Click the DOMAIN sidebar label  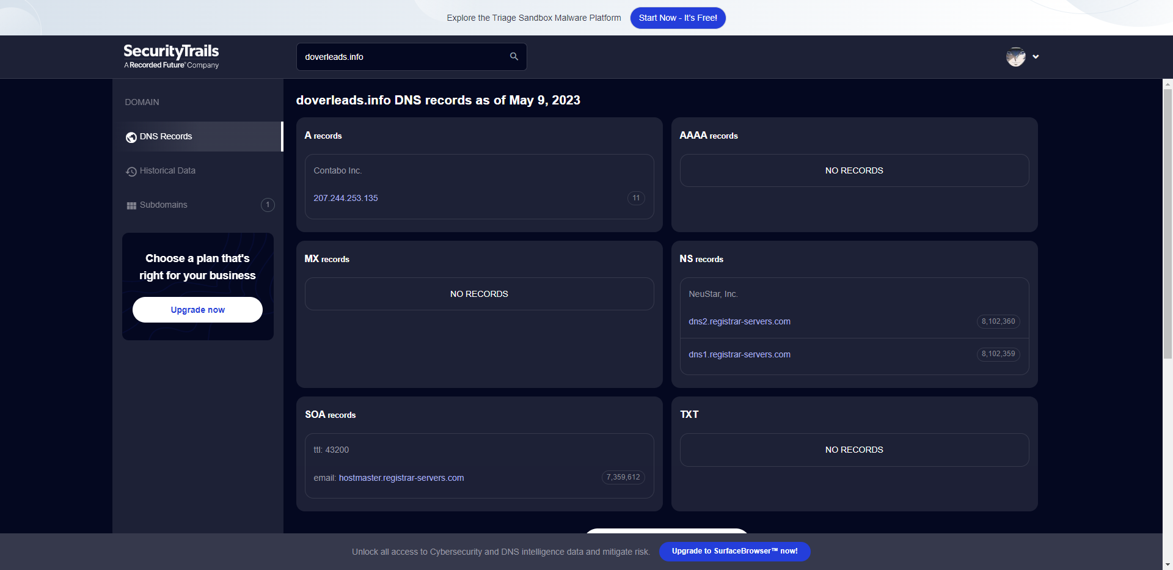pos(142,102)
